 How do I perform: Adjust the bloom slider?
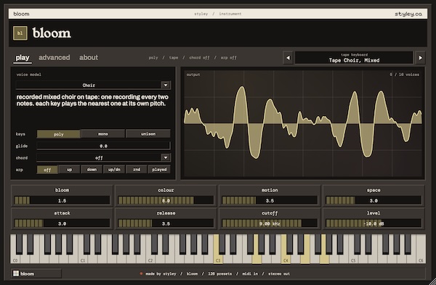(x=62, y=200)
